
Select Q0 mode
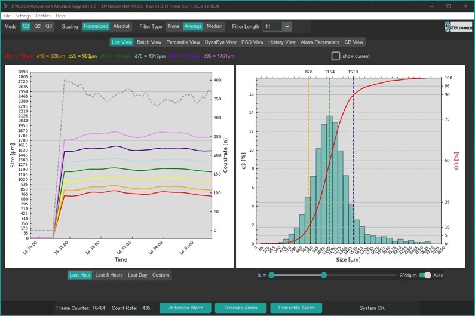pyautogui.click(x=26, y=26)
